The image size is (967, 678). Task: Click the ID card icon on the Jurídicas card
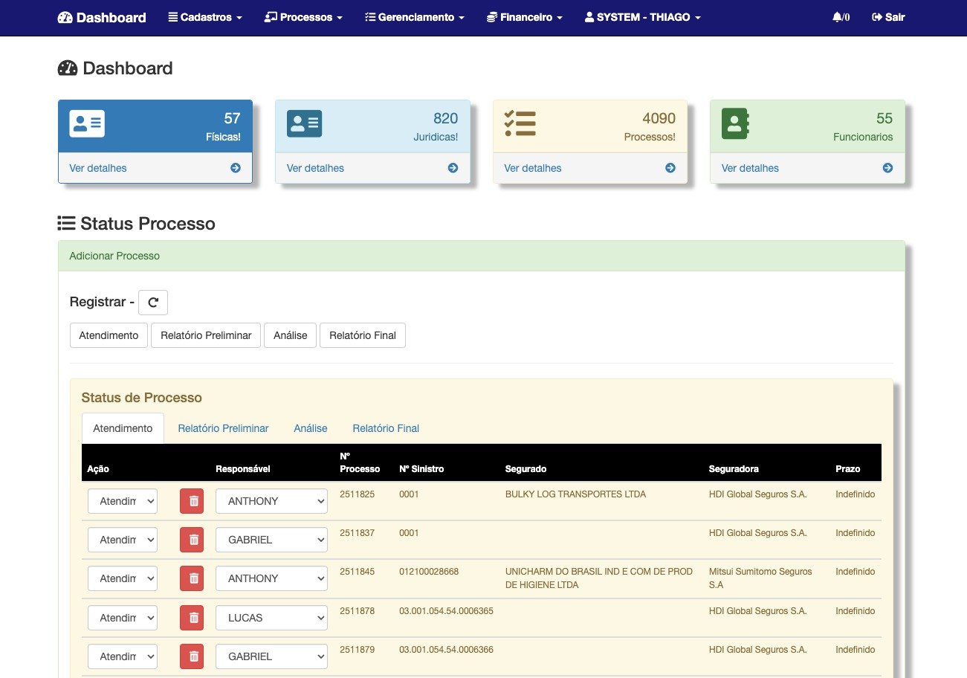(304, 123)
